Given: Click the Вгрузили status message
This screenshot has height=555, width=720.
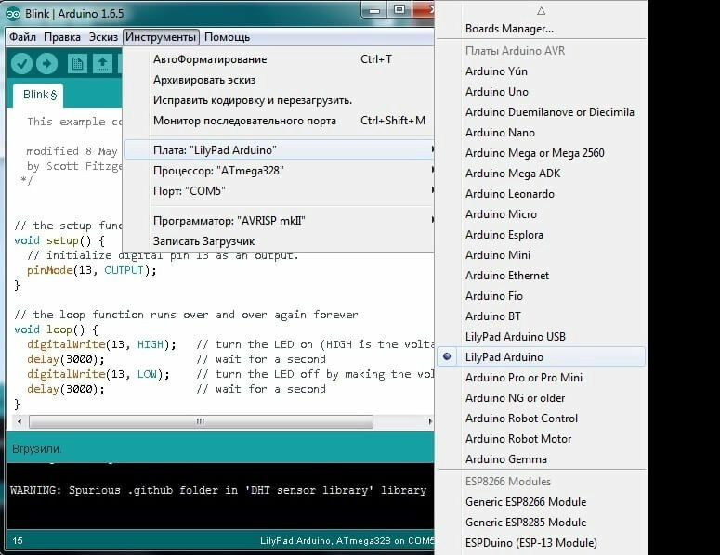Looking at the screenshot, I should click(37, 448).
